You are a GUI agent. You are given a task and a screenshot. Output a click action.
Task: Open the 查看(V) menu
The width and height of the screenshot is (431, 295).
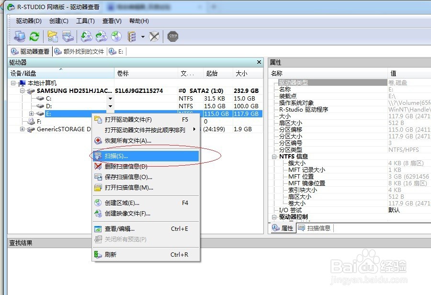pos(112,21)
